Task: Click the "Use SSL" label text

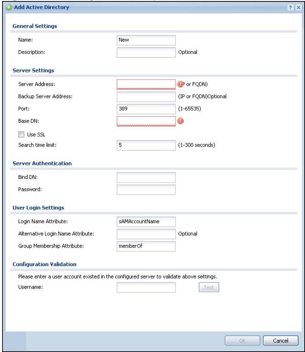Action: click(x=36, y=134)
